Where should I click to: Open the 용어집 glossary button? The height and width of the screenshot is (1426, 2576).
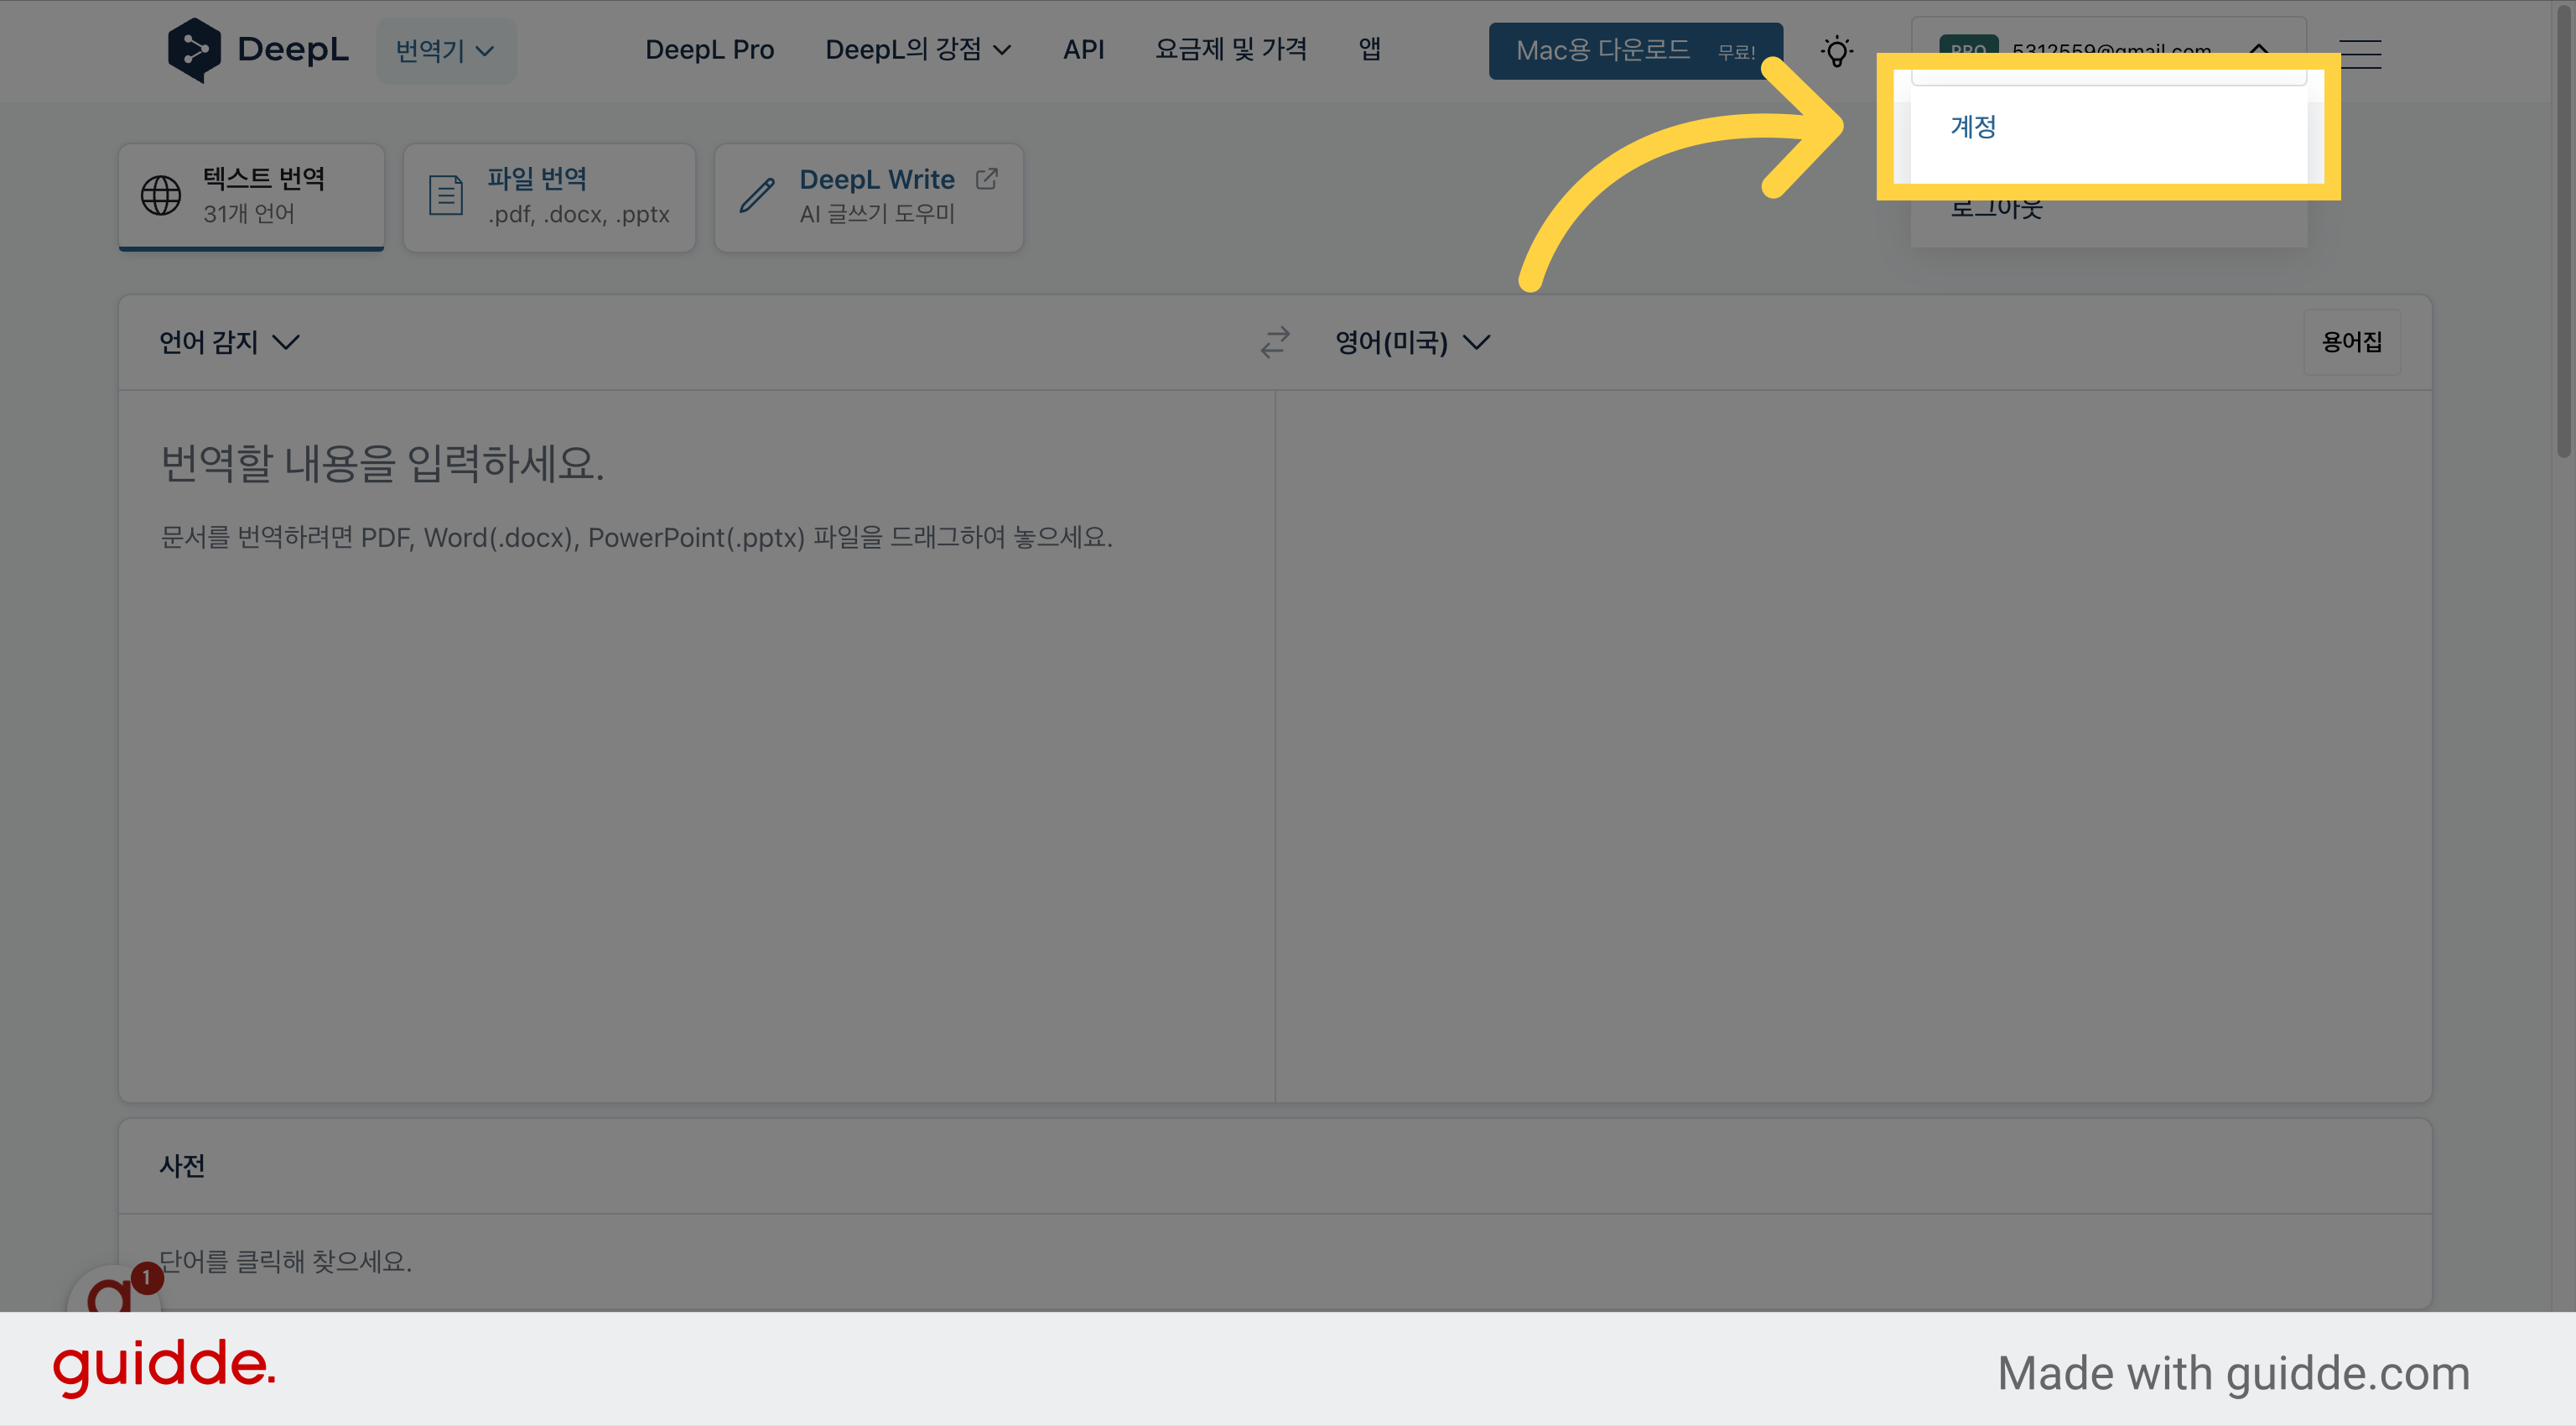(2352, 342)
